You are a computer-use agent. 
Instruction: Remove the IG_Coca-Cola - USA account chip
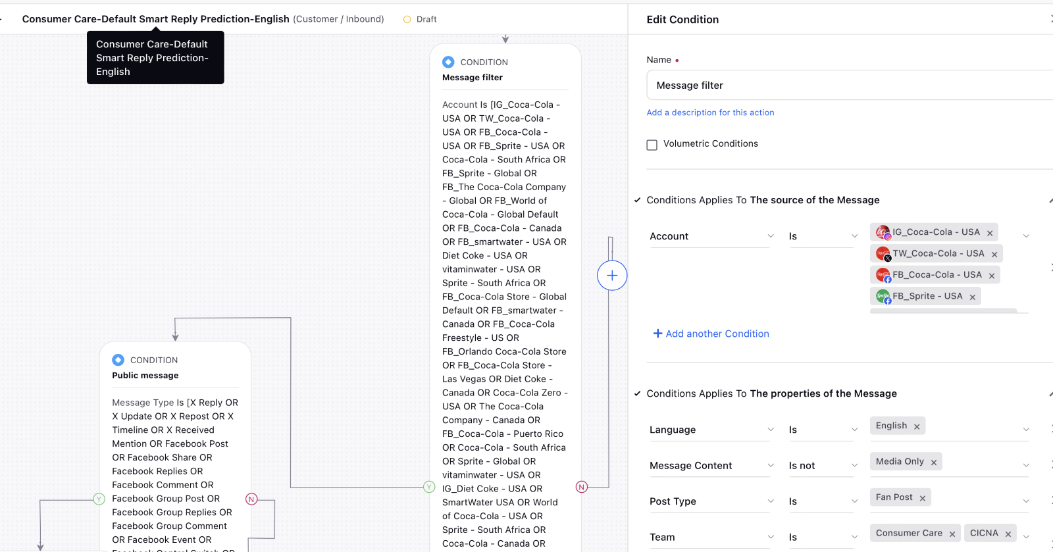(x=990, y=233)
